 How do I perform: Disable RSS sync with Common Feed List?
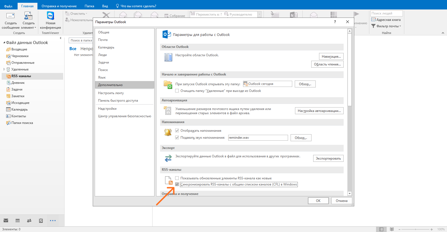click(177, 184)
